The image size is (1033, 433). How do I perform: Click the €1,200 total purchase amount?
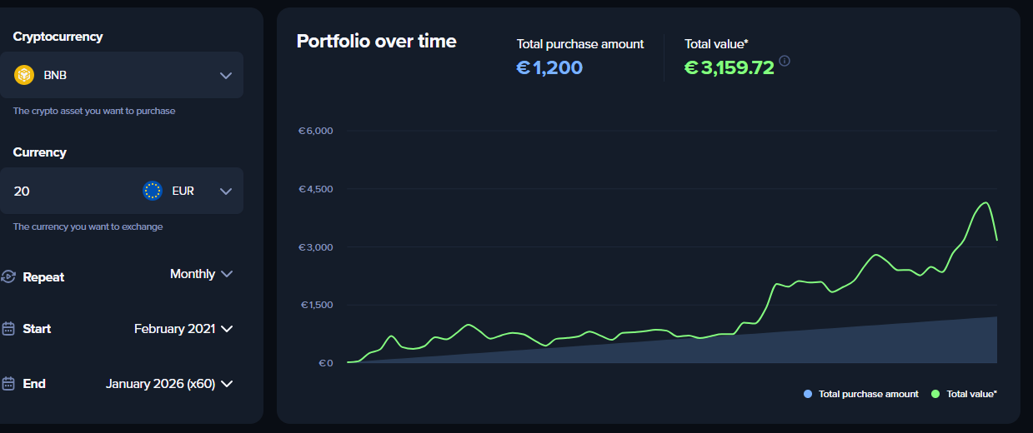click(x=549, y=67)
